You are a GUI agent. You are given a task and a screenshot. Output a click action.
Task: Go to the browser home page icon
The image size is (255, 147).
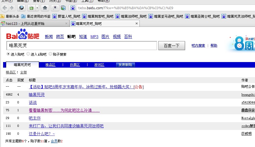tap(45, 8)
